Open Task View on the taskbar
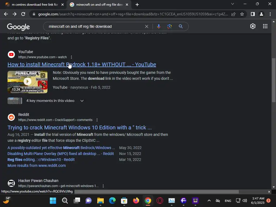The width and height of the screenshot is (276, 207). pyautogui.click(x=77, y=201)
